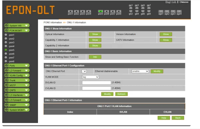
Task: Click the xge4 port icon
Action: click(179, 11)
